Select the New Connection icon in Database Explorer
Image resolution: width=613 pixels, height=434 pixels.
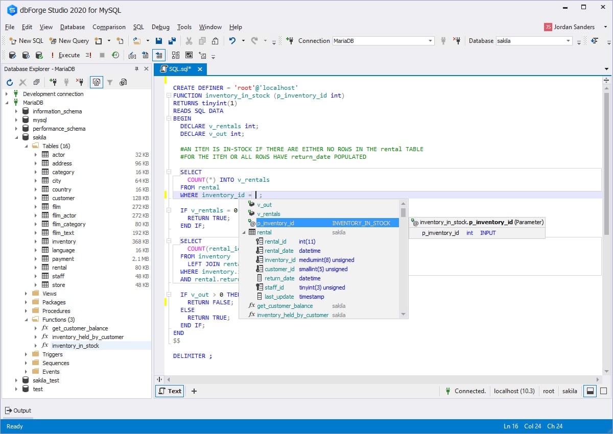[53, 82]
